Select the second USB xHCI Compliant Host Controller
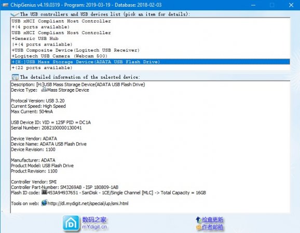Screen dimensions: 300x233 tap(150, 33)
